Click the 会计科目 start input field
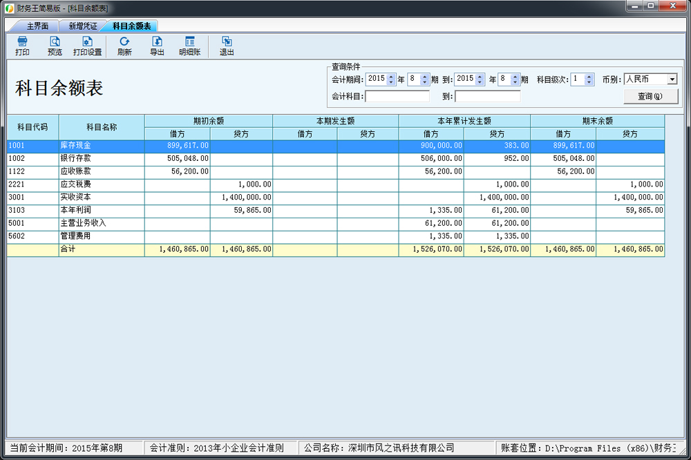 click(x=397, y=97)
